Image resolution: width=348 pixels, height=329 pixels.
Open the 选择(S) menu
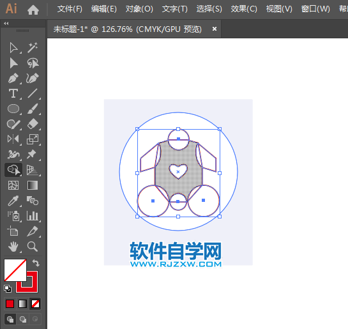pos(209,9)
